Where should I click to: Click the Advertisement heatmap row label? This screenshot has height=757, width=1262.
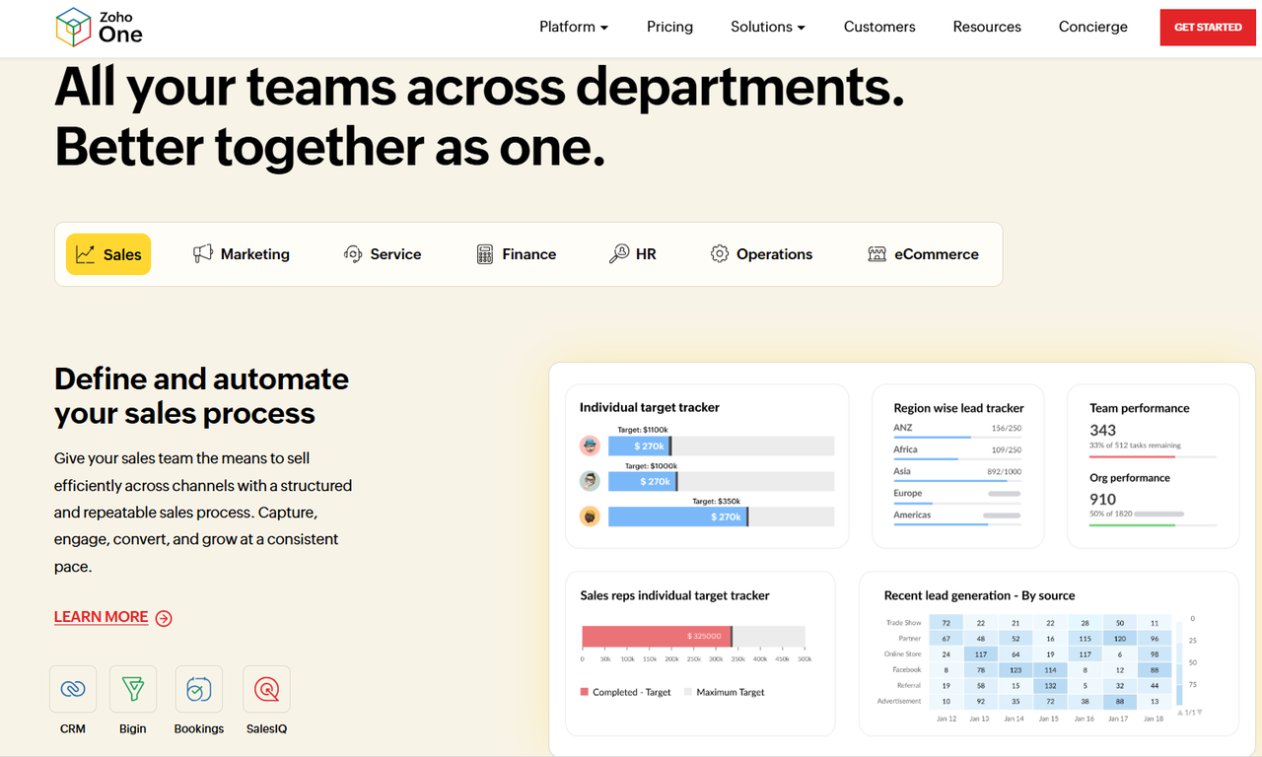click(899, 702)
